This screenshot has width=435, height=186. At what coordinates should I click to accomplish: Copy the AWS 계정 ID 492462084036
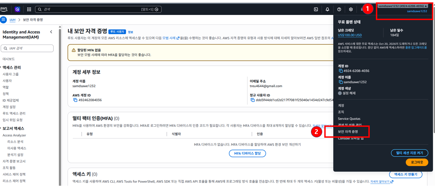pos(75,100)
